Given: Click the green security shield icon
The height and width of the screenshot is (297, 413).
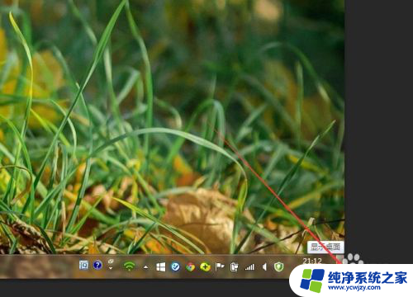Looking at the screenshot, I should pos(278,266).
